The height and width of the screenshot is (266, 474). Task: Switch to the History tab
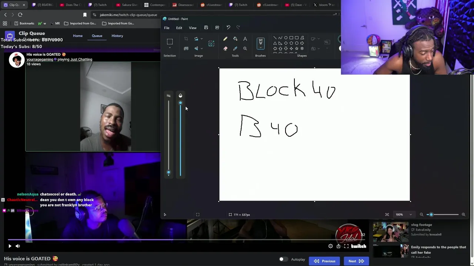click(x=117, y=36)
